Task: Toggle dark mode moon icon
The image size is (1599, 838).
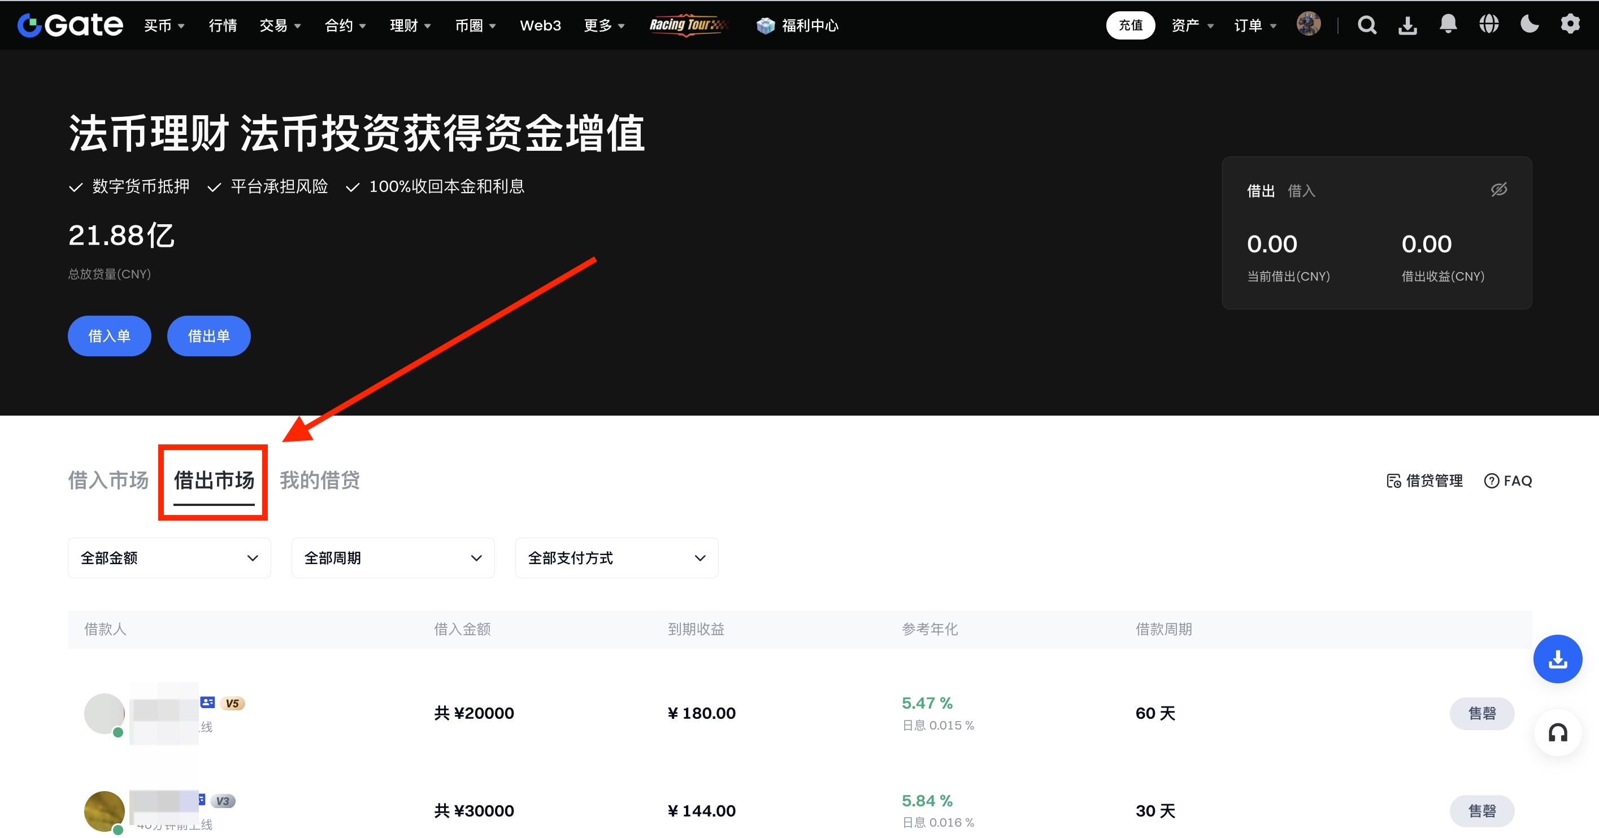Action: pyautogui.click(x=1529, y=24)
